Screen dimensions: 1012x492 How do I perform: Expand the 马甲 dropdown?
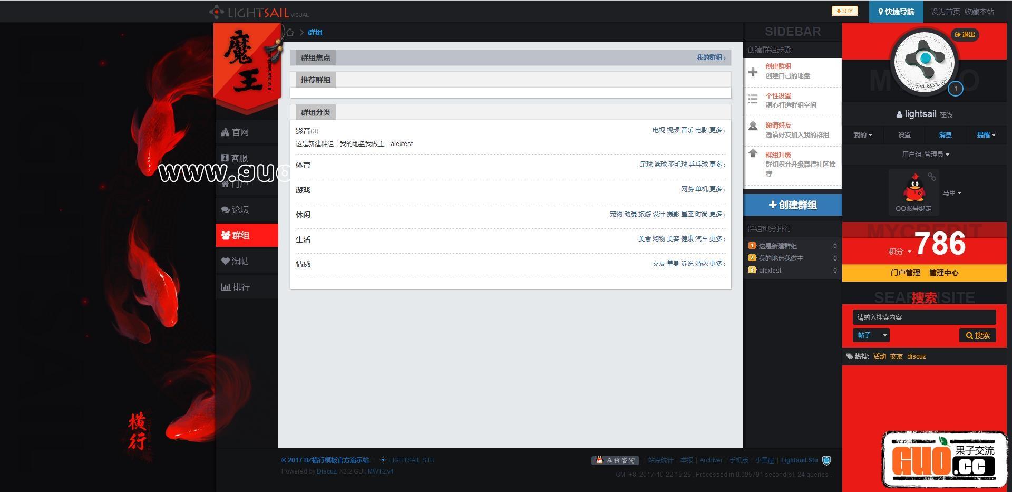[x=951, y=193]
